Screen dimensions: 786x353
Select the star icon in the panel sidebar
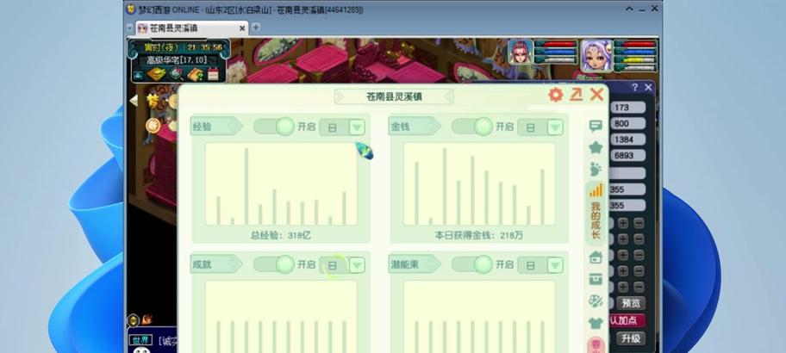click(x=596, y=147)
